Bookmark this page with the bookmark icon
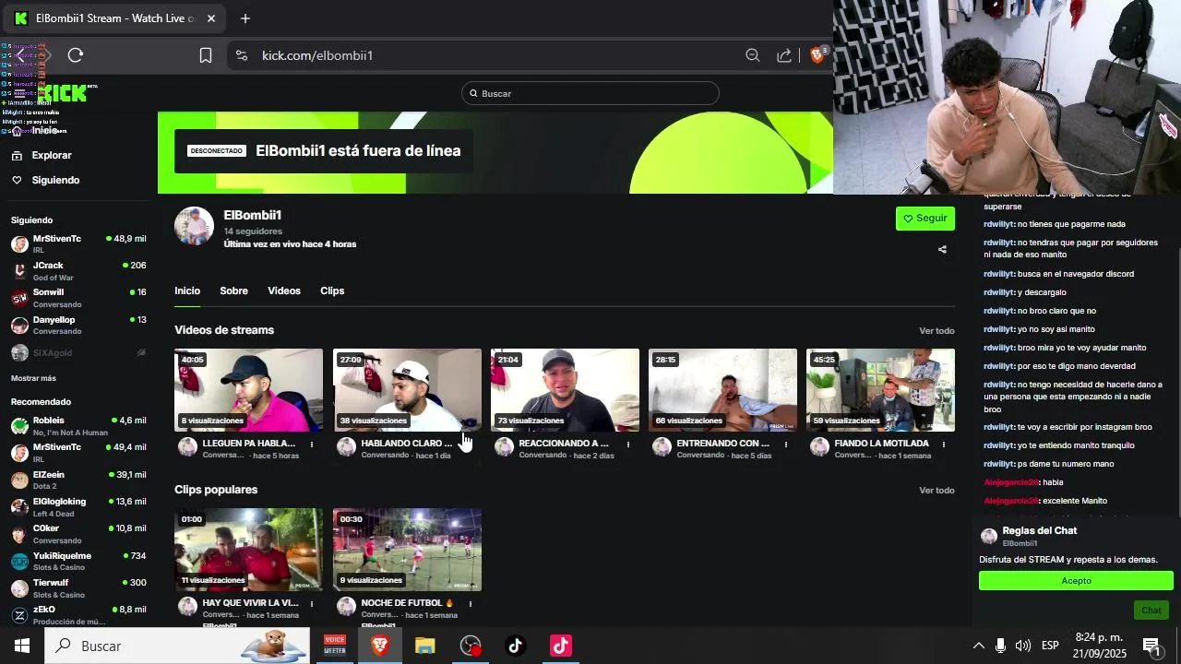 pos(206,55)
